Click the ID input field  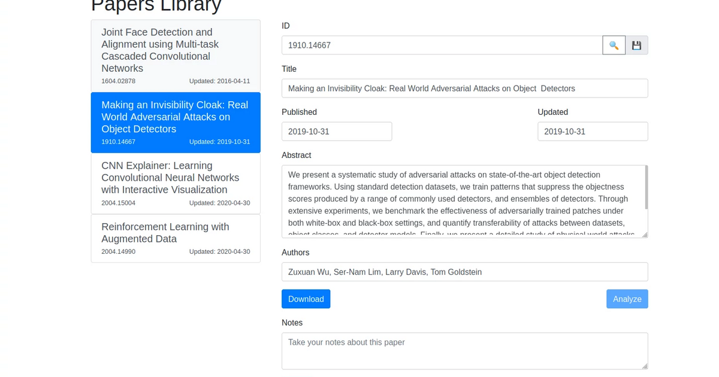pyautogui.click(x=442, y=45)
